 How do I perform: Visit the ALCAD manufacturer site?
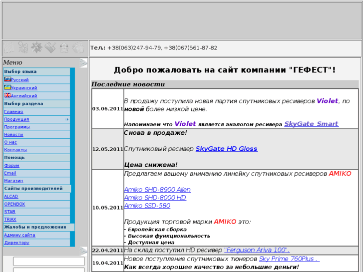[11, 197]
